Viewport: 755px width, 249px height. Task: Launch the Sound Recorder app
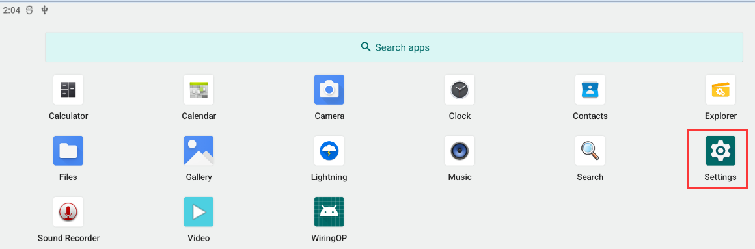68,212
